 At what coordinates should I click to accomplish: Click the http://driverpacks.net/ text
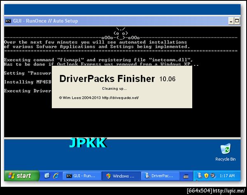tap(121, 98)
